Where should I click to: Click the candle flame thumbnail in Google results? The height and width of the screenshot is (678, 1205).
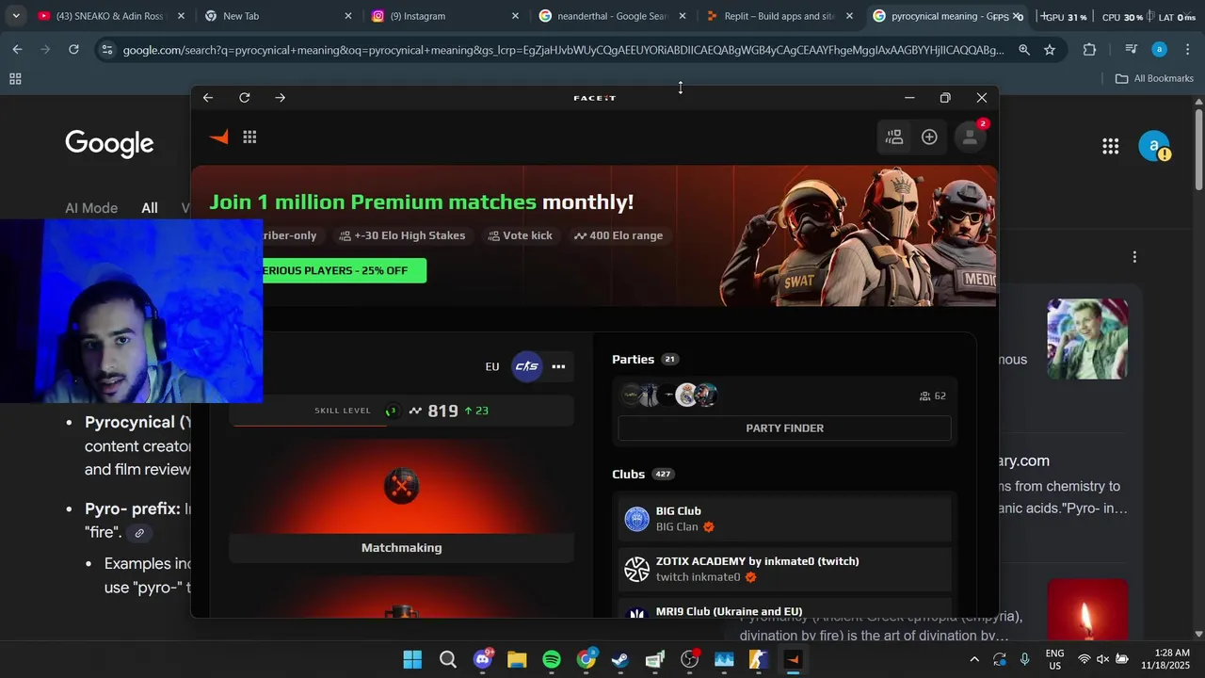click(1087, 610)
